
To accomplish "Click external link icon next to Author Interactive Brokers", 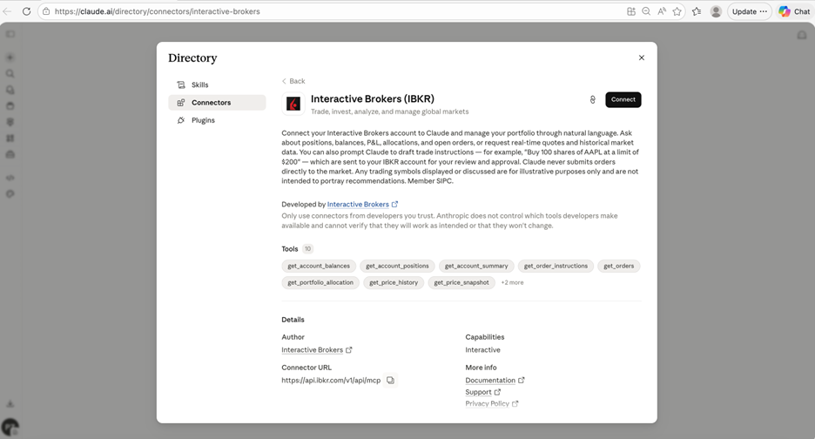I will click(349, 350).
